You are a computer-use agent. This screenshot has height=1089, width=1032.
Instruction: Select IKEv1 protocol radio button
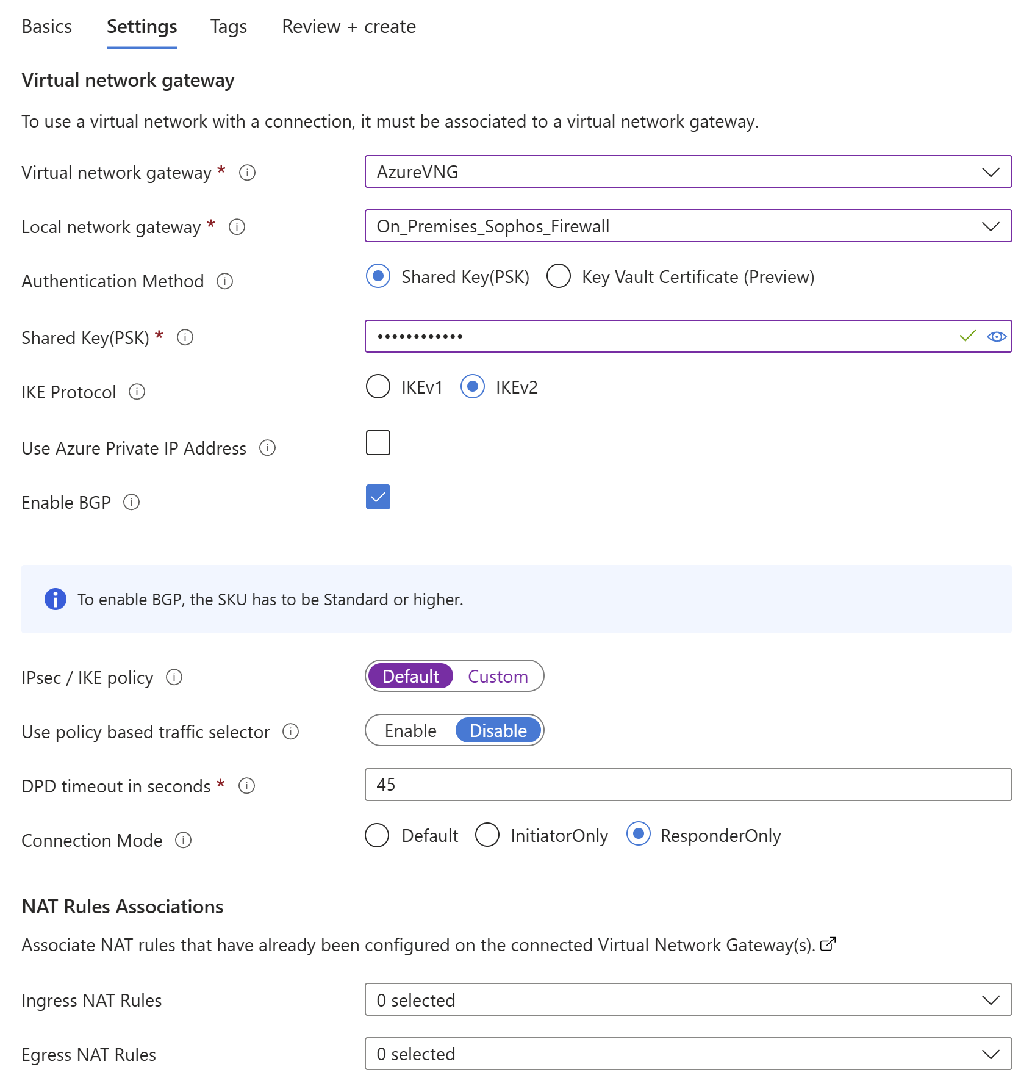tap(378, 387)
